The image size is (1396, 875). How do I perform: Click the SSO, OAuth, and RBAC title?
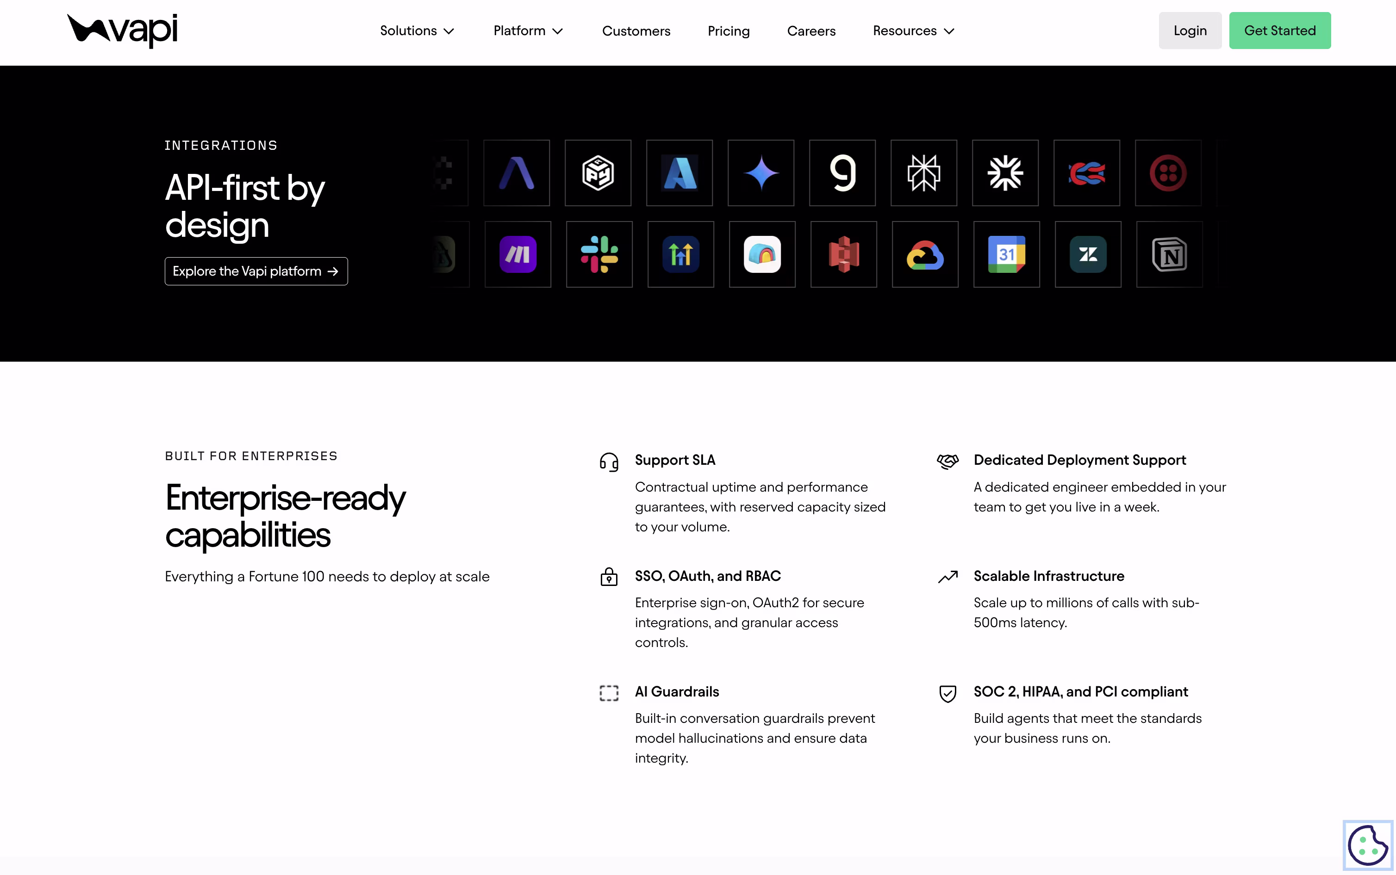[708, 576]
